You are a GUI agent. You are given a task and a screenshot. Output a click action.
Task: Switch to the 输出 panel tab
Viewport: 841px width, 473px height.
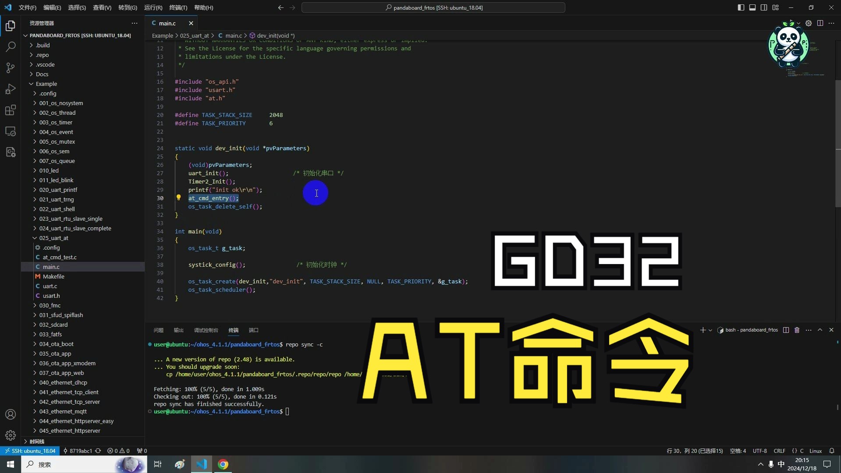179,330
